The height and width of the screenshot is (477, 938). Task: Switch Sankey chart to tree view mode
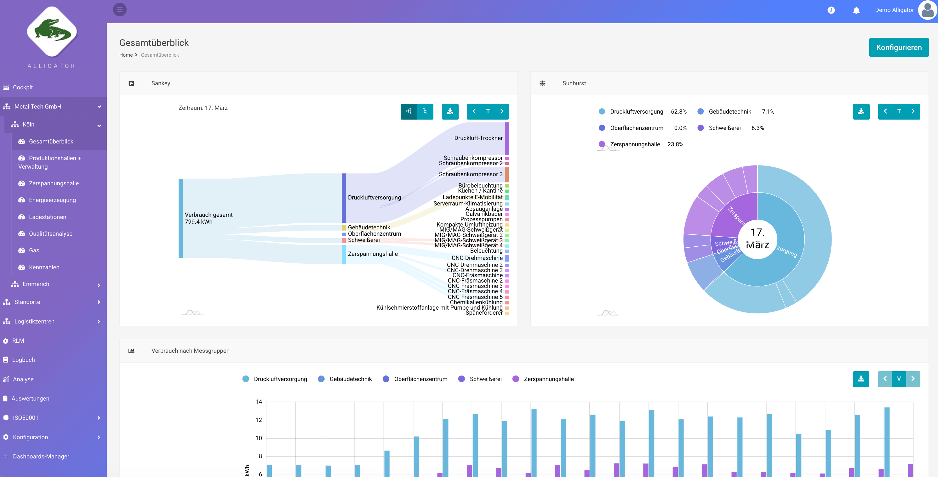(x=425, y=112)
